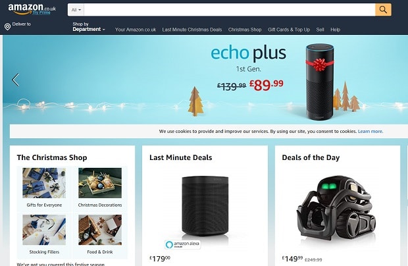Open the Vector robot deal image
The height and width of the screenshot is (266, 408).
337,209
